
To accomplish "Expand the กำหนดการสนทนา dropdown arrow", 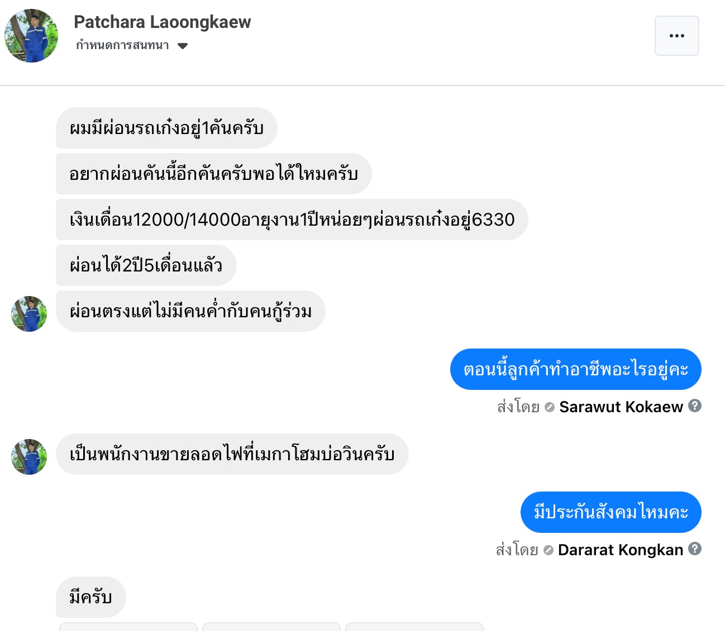I will coord(183,46).
